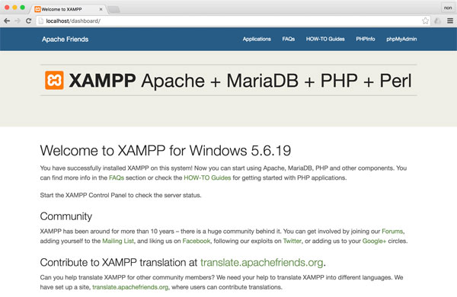Open the Chrome hamburger menu
This screenshot has height=297, width=457.
click(450, 21)
